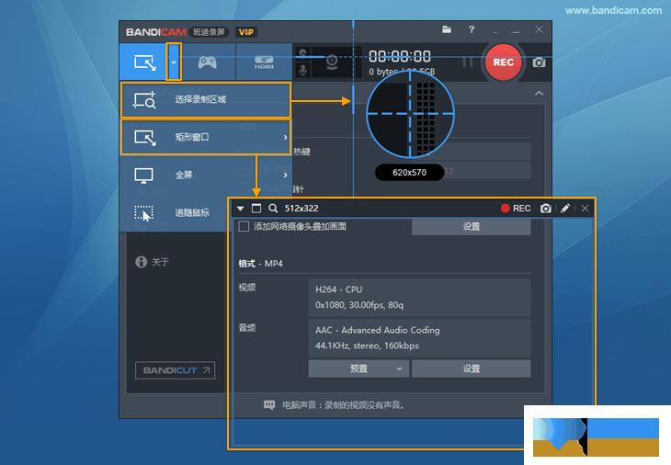Click the magnifier find-window icon
Image resolution: width=671 pixels, height=465 pixels.
pos(273,209)
